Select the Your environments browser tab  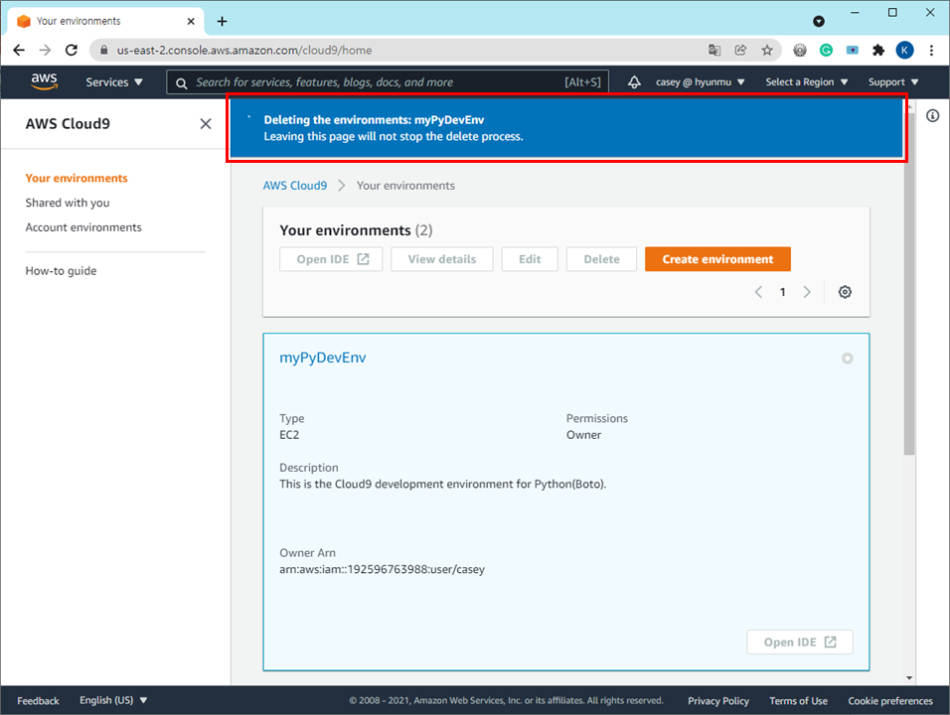click(x=106, y=21)
